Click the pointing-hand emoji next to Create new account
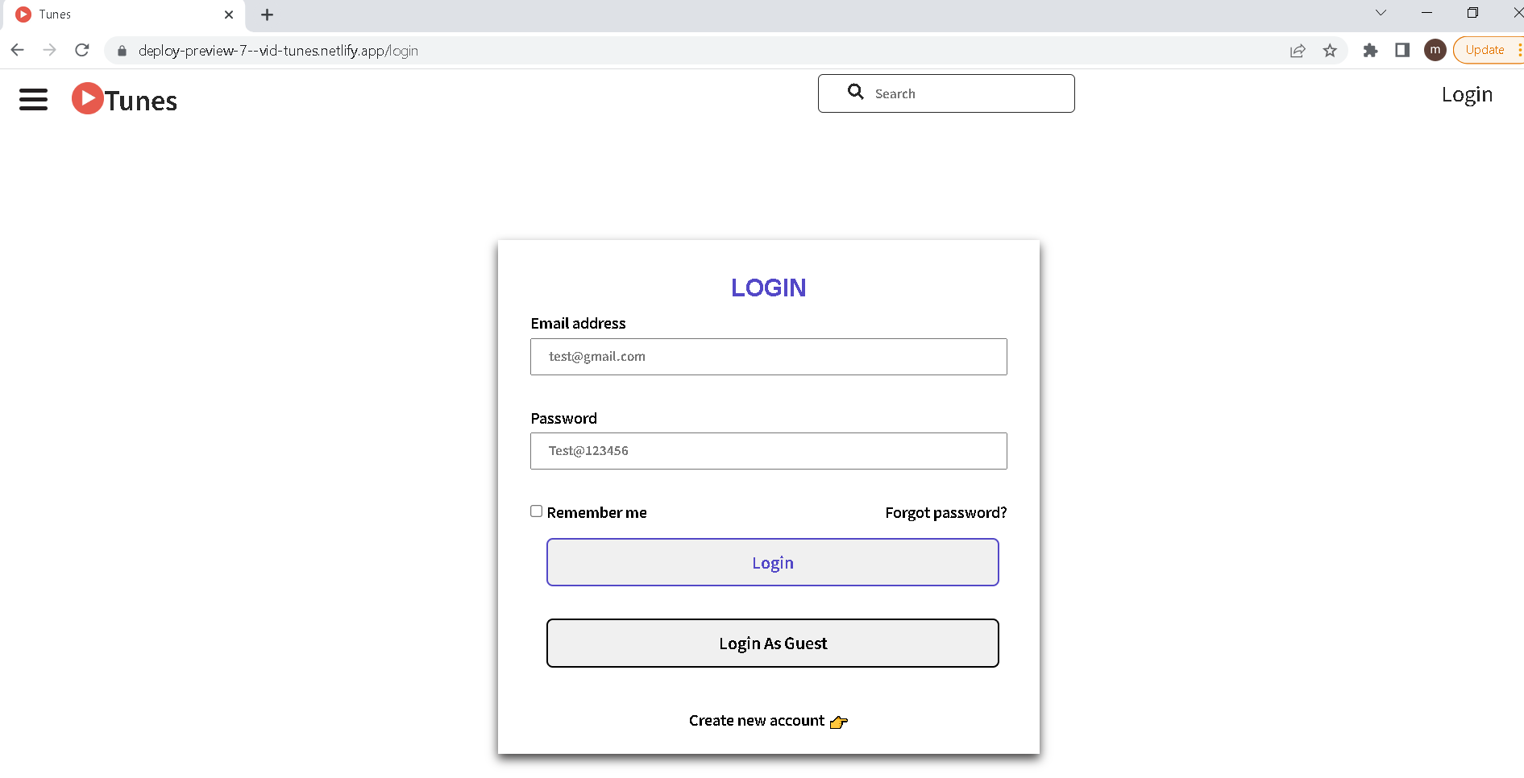Screen dimensions: 1524x778 pos(839,722)
